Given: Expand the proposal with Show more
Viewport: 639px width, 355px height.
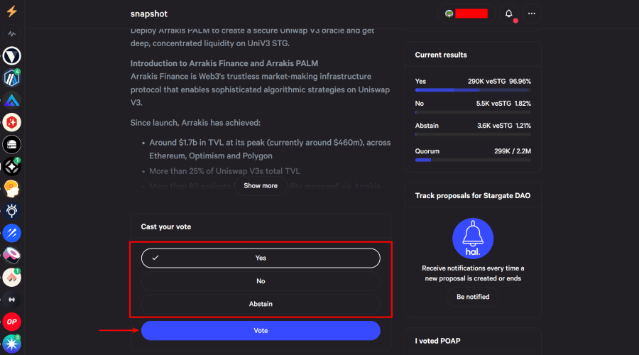Looking at the screenshot, I should pos(261,186).
